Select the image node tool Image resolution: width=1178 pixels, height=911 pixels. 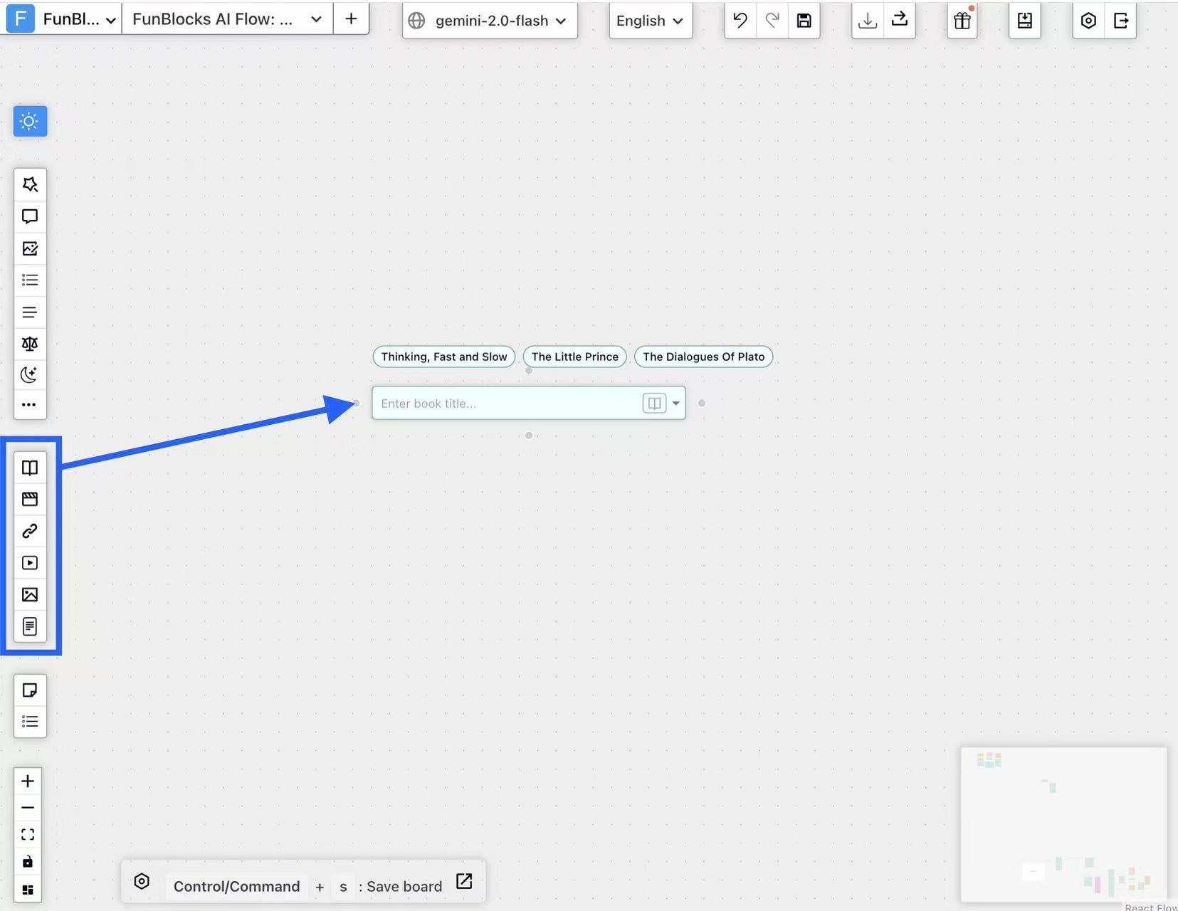tap(30, 594)
